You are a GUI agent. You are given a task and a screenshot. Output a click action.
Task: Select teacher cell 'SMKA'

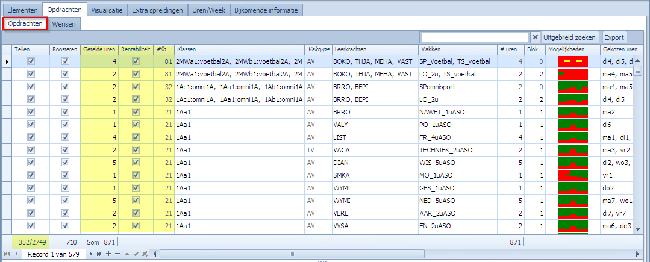pyautogui.click(x=374, y=175)
